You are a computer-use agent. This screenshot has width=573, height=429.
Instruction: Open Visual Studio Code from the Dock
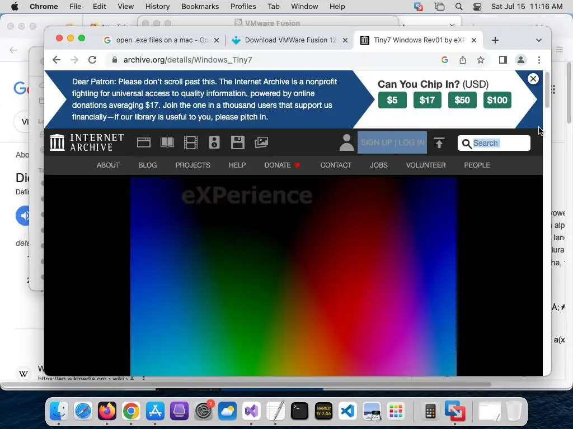click(347, 411)
